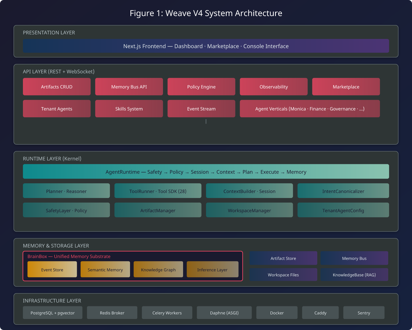Click the ArtifactManager block
This screenshot has height=330, width=412.
(158, 210)
